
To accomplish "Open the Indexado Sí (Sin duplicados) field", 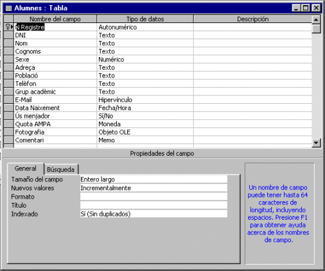I will tap(154, 214).
